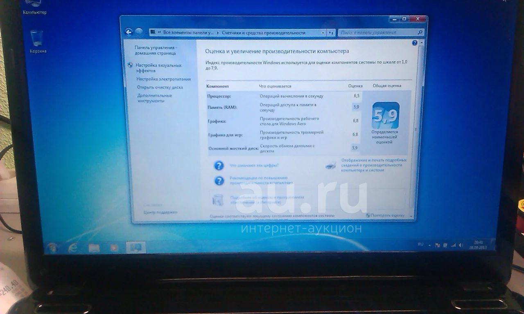The width and height of the screenshot is (524, 314).
Task: Click question icon beside 'Рекомендации по повышению'
Action: click(x=220, y=180)
